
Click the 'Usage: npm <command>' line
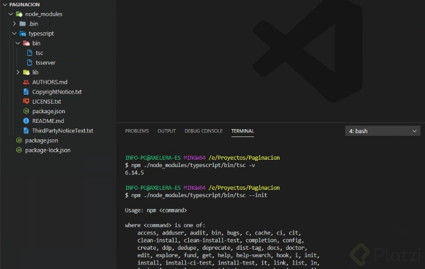click(156, 211)
